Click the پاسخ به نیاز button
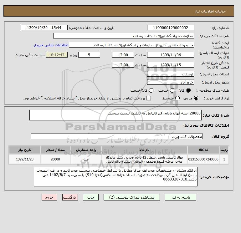The image size is (241, 233). point(181,197)
